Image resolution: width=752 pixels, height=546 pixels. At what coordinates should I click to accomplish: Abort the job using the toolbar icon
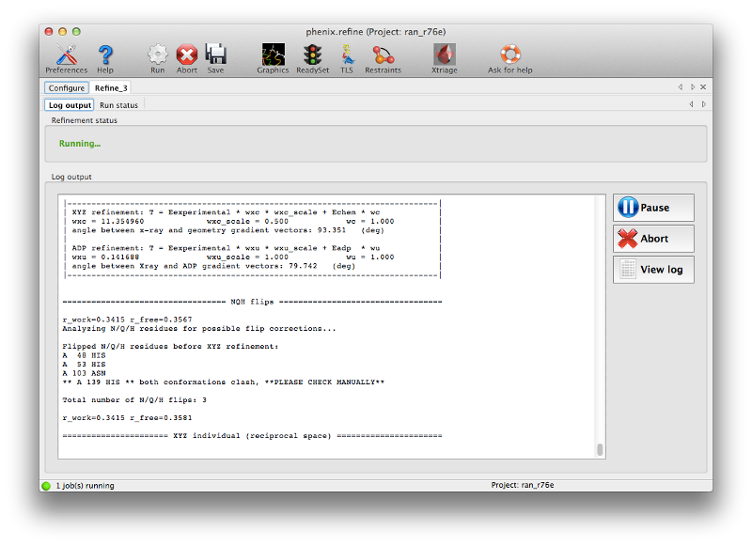pyautogui.click(x=186, y=56)
